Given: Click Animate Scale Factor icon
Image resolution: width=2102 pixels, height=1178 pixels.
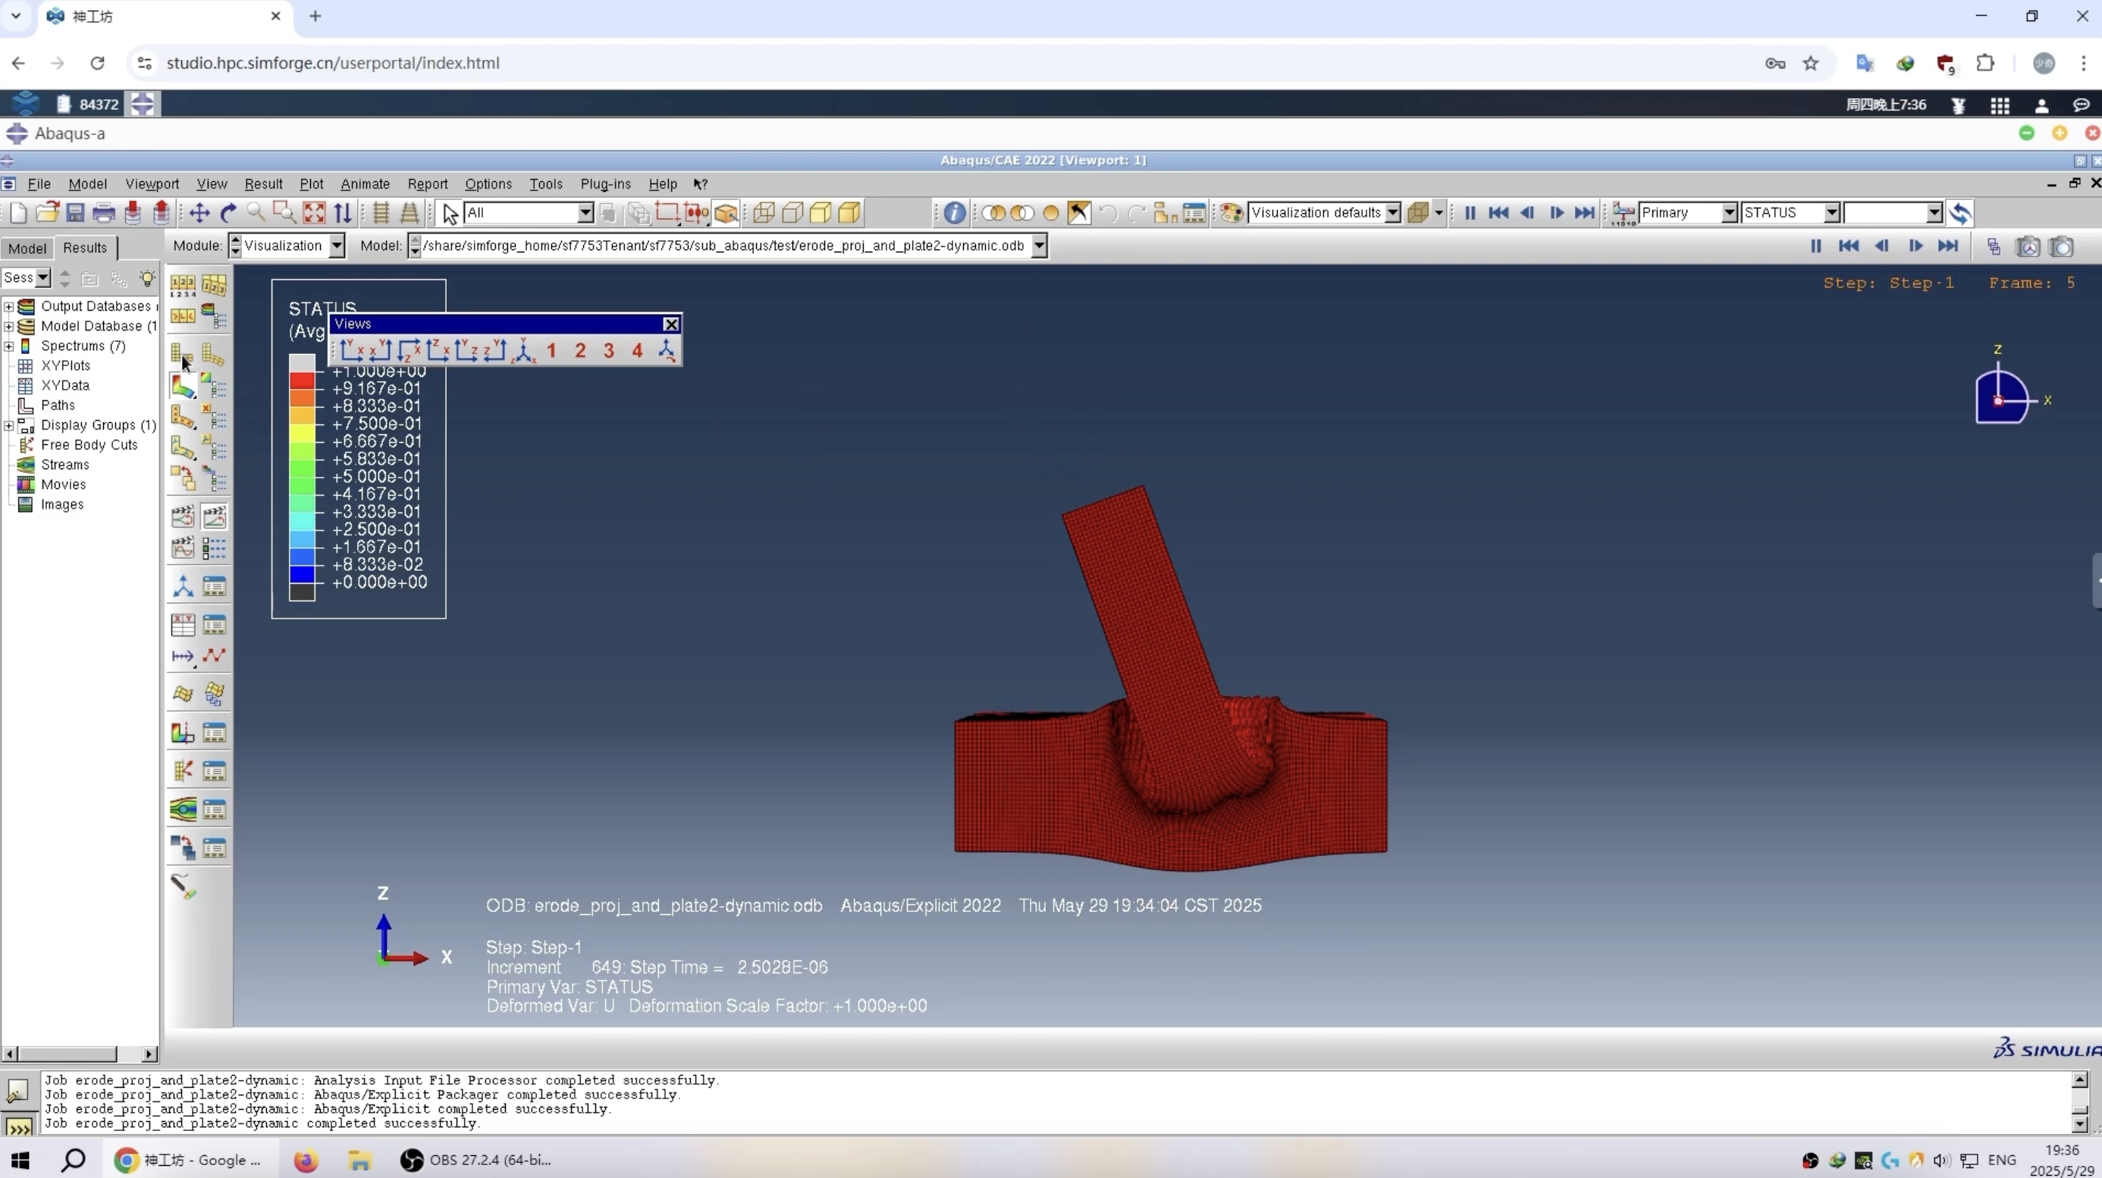Looking at the screenshot, I should pyautogui.click(x=182, y=515).
